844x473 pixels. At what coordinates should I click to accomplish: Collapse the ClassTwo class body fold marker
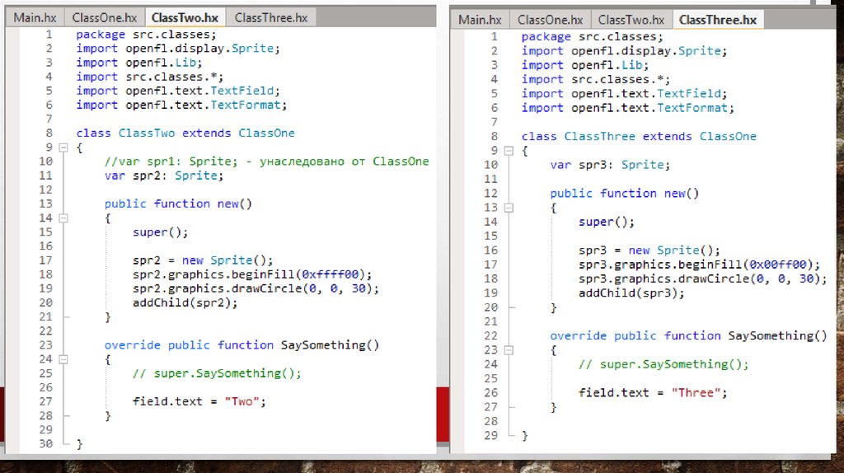[62, 148]
